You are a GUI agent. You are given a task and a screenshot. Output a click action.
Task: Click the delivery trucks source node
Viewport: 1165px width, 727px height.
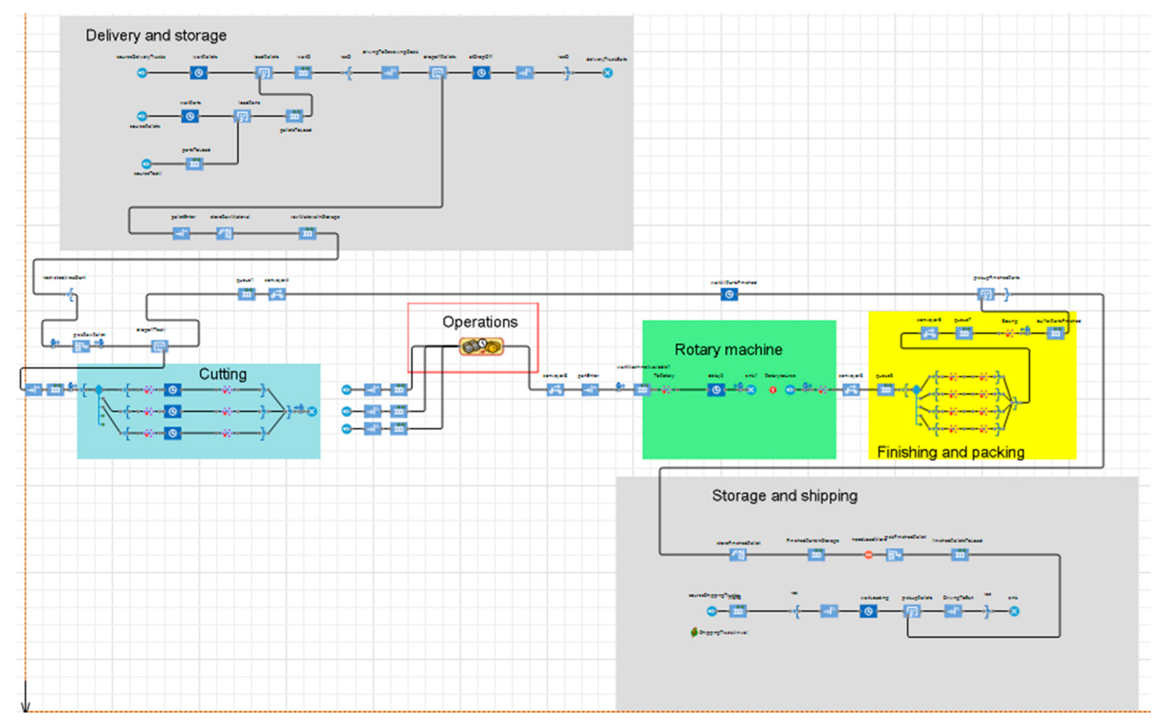coord(141,73)
